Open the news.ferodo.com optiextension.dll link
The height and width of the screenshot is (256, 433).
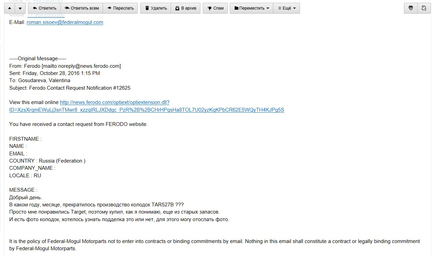[x=147, y=106]
